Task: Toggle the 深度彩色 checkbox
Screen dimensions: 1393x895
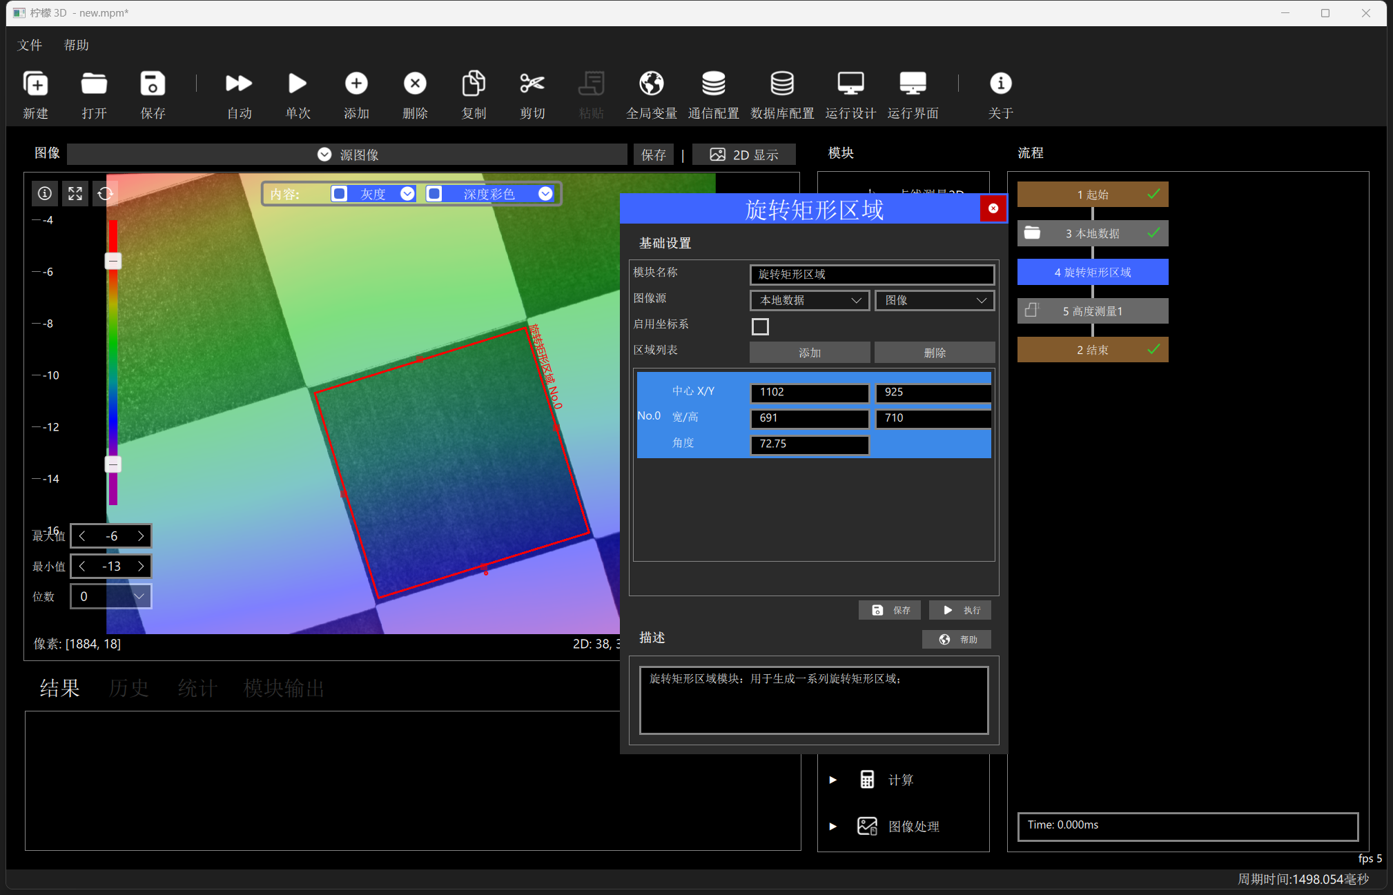Action: tap(434, 194)
